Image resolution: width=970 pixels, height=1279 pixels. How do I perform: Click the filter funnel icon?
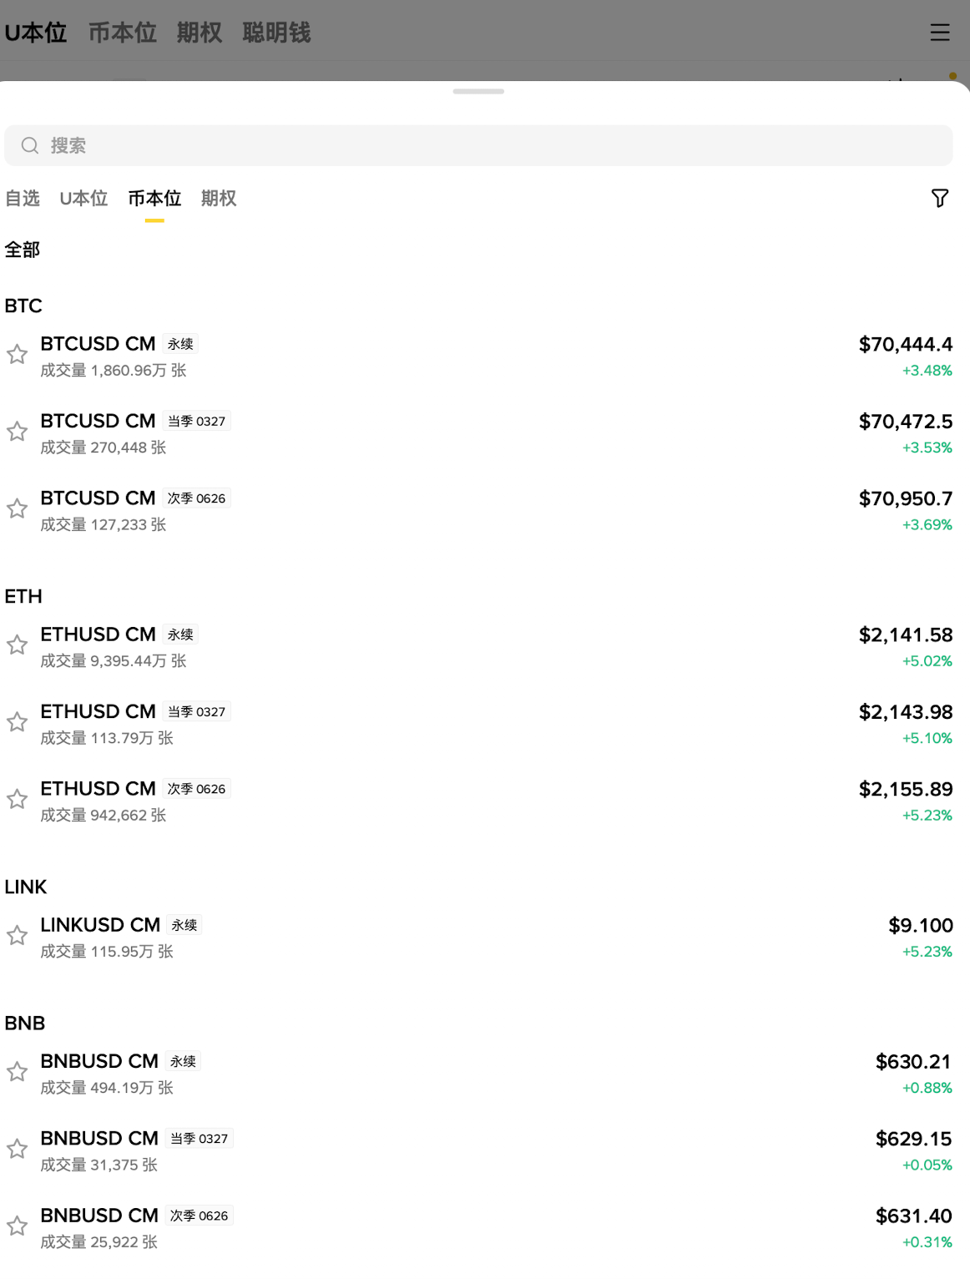(x=940, y=198)
